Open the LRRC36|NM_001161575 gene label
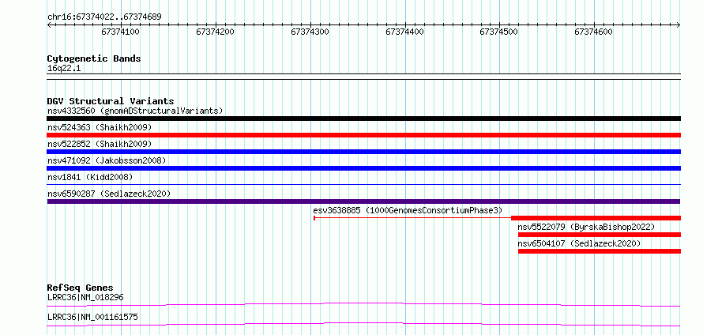 92,317
